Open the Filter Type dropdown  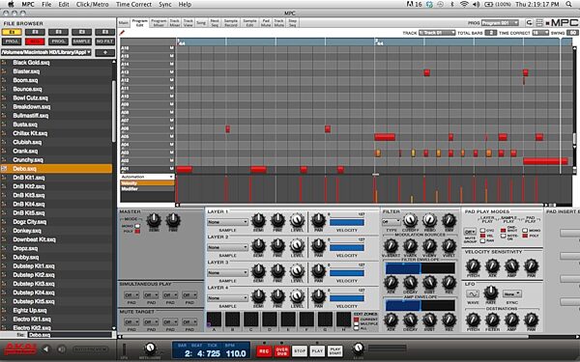[x=391, y=222]
